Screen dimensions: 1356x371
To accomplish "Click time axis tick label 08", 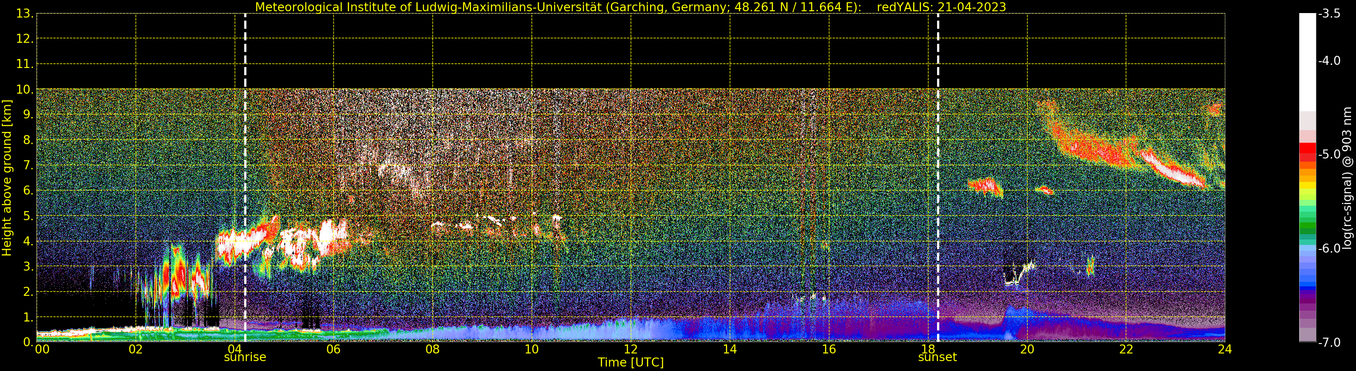I will (x=432, y=349).
